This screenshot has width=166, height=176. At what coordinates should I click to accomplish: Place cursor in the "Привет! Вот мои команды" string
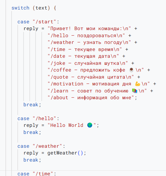[x=89, y=29]
